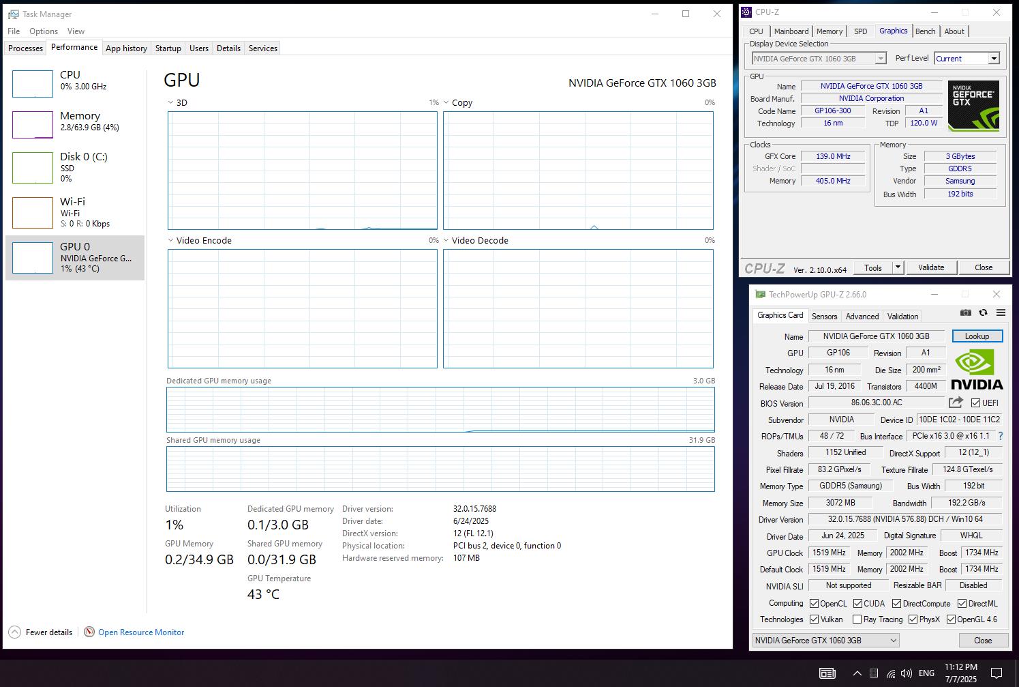1019x687 pixels.
Task: Switch to the App history tab
Action: click(x=126, y=48)
